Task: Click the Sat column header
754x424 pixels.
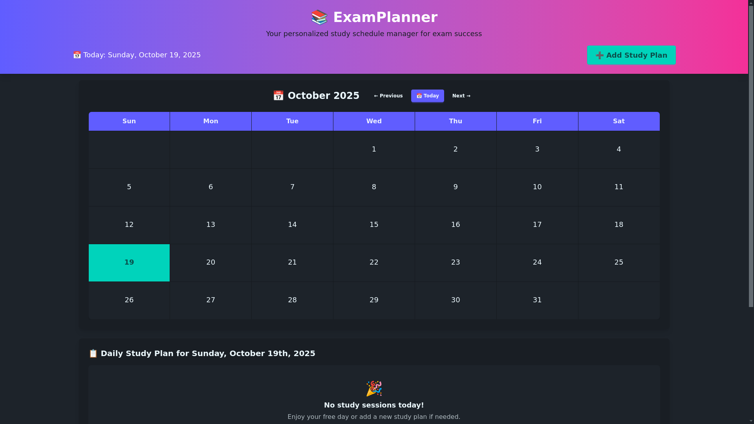Action: pos(619,121)
